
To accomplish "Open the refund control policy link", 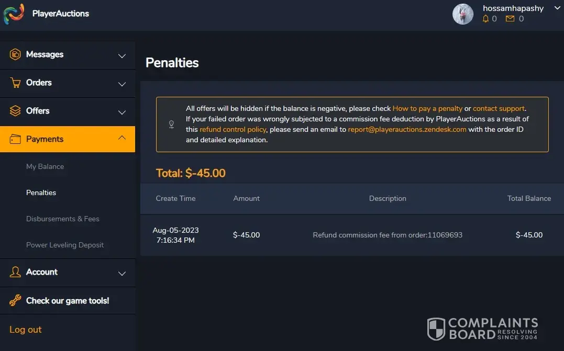I will point(233,129).
